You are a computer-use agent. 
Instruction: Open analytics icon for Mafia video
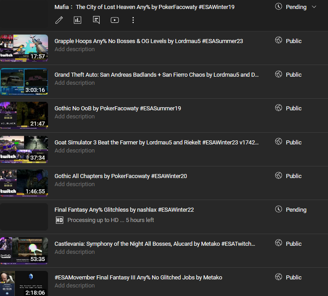point(77,20)
